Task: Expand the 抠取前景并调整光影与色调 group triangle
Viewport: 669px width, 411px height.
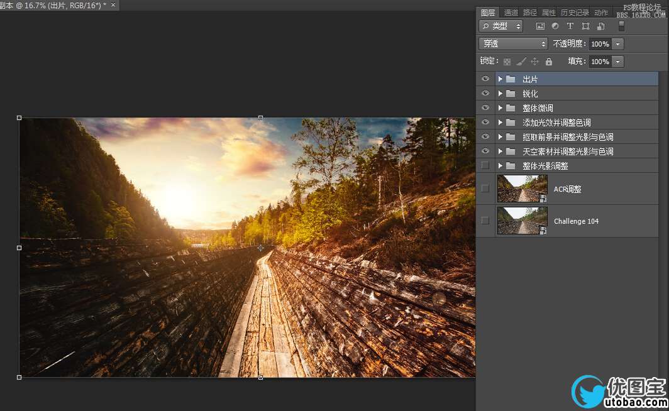Action: 500,137
